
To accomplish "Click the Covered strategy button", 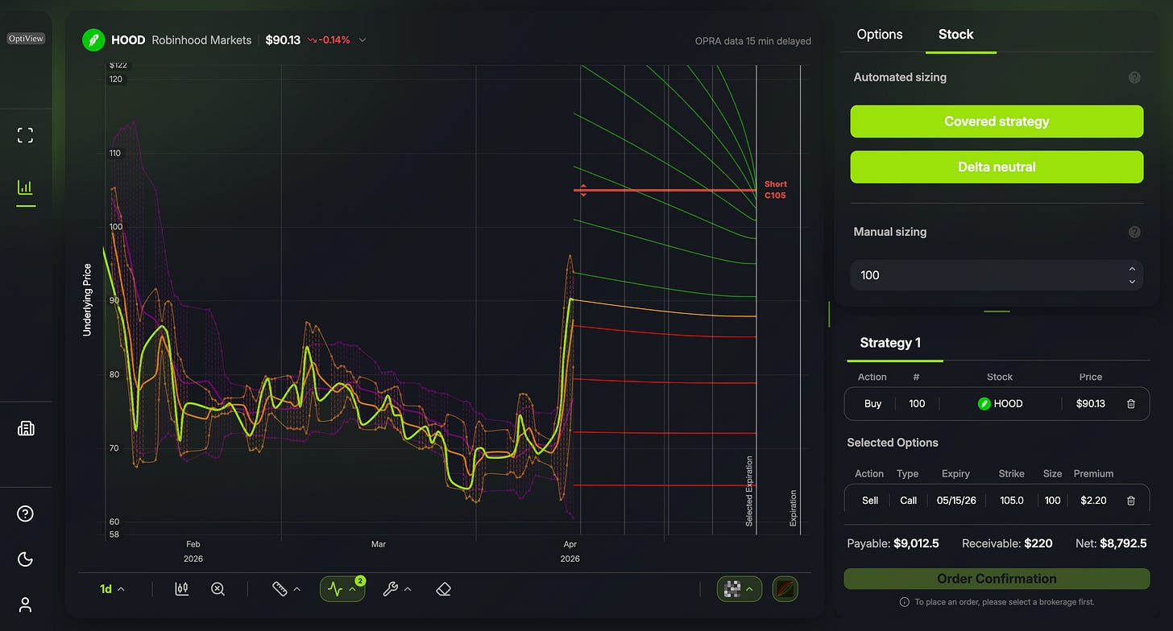I will tap(997, 122).
